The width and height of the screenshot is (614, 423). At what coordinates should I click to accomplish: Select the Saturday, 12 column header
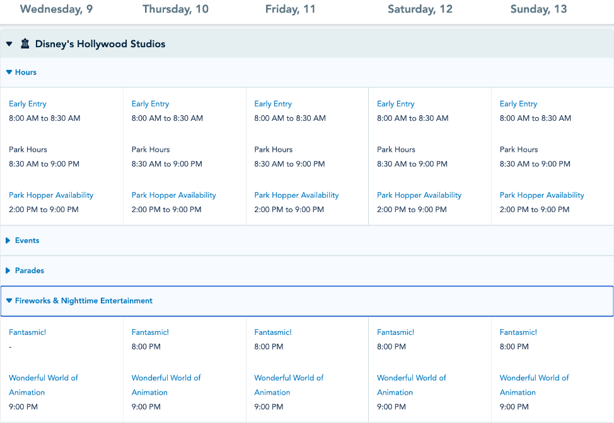coord(420,9)
